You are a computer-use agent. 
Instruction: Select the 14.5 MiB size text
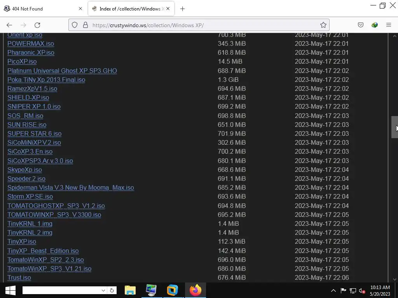230,61
